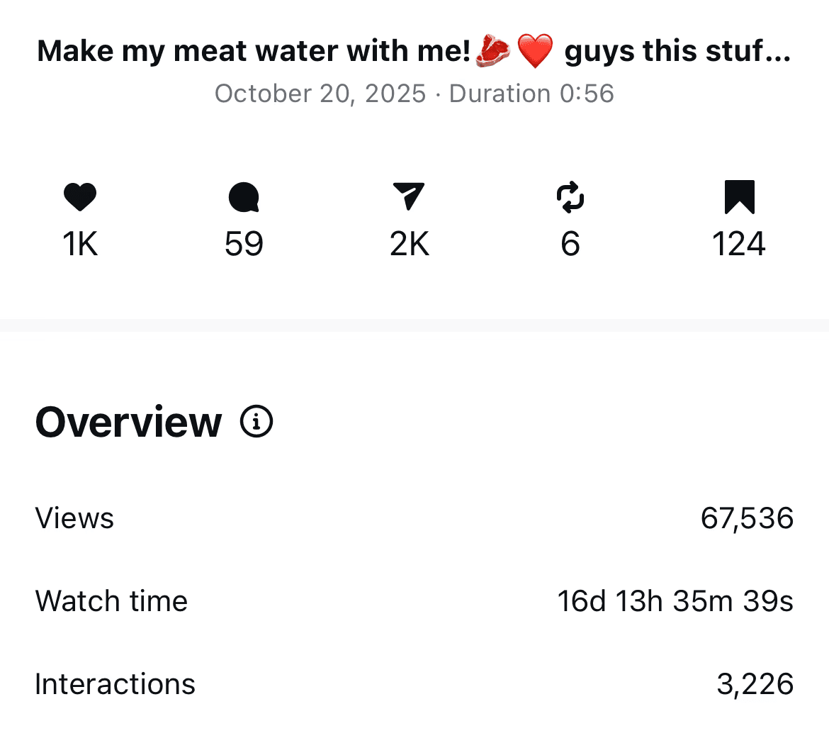Click the October 20, 2025 duration line

click(414, 94)
